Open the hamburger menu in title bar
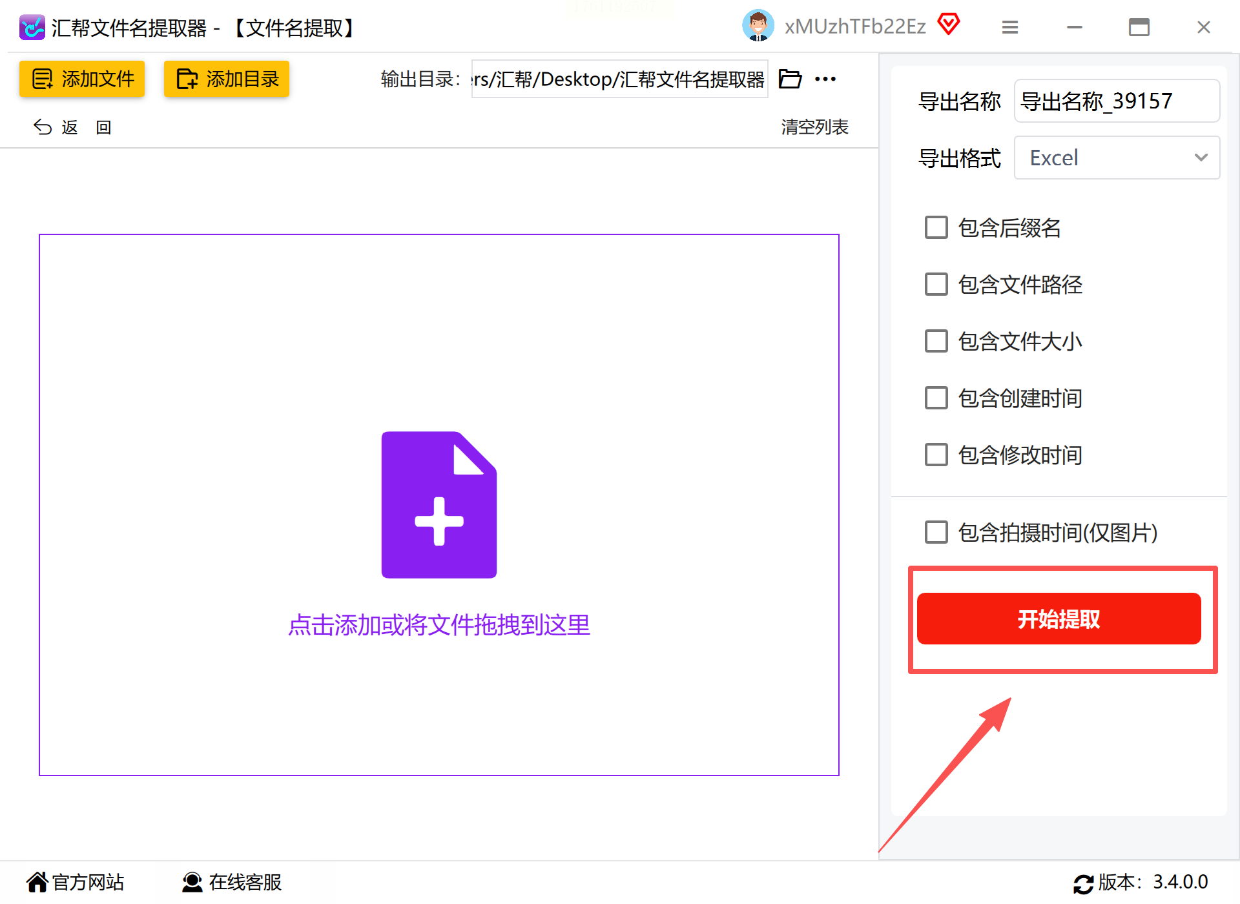Viewport: 1240px width, 904px height. (x=1010, y=27)
